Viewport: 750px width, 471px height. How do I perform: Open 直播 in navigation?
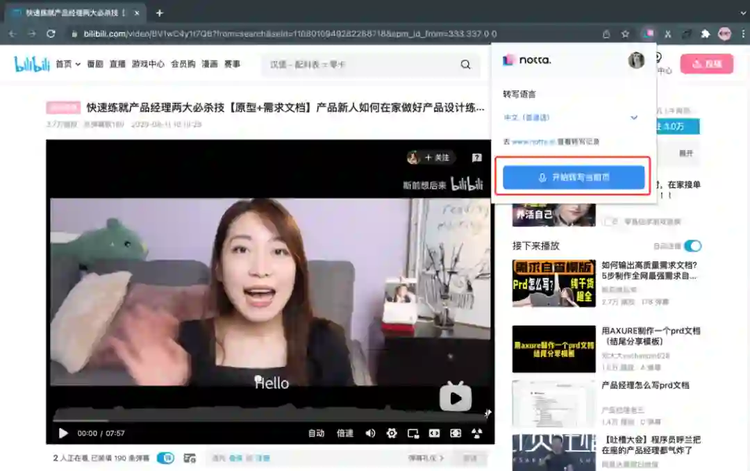coord(117,64)
